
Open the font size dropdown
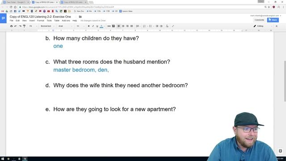(x=80, y=26)
